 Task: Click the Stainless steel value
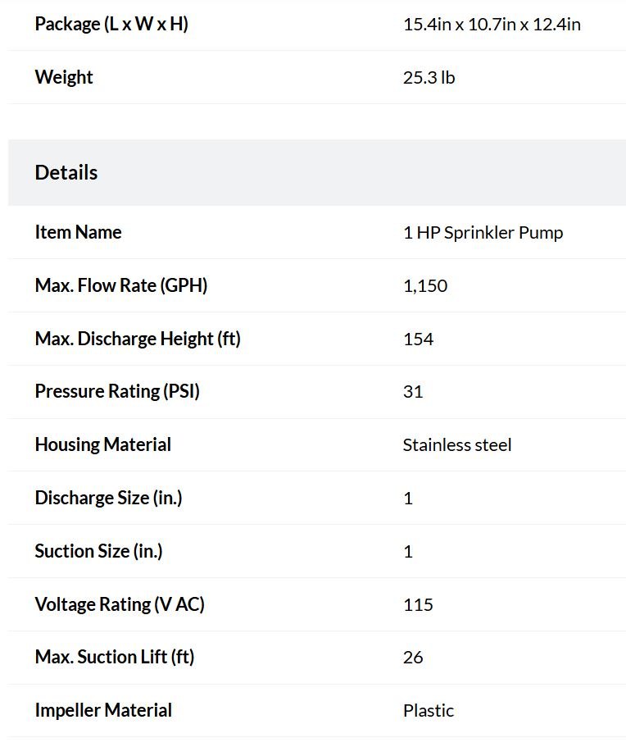point(457,445)
